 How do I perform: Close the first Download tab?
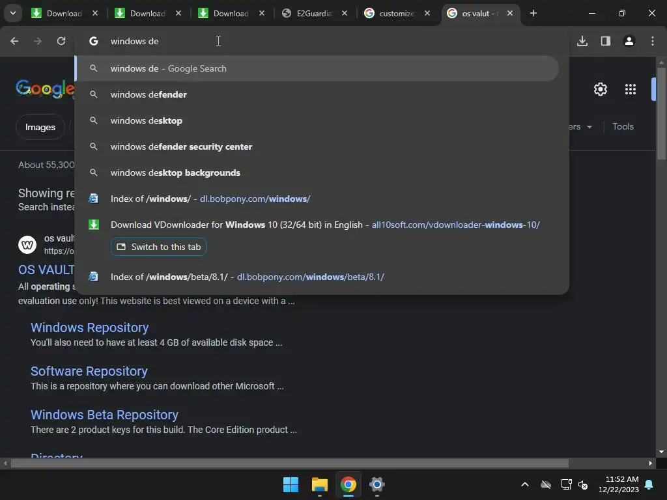(95, 13)
